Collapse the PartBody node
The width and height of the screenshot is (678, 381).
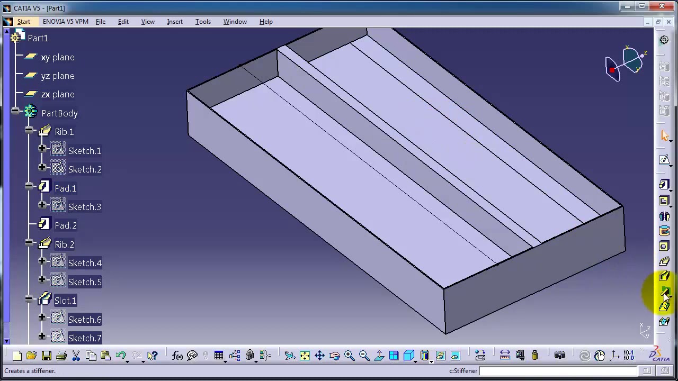pyautogui.click(x=15, y=111)
